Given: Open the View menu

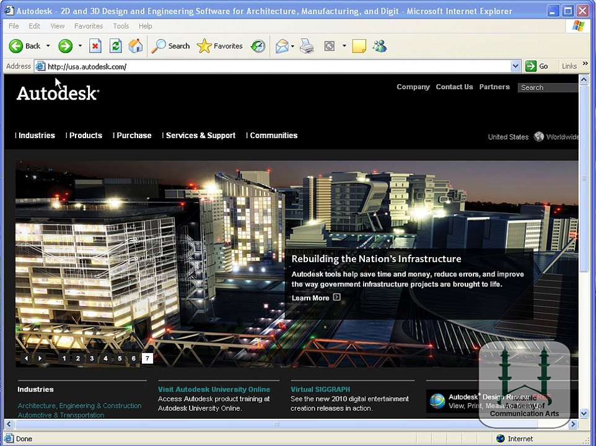Looking at the screenshot, I should [x=58, y=26].
